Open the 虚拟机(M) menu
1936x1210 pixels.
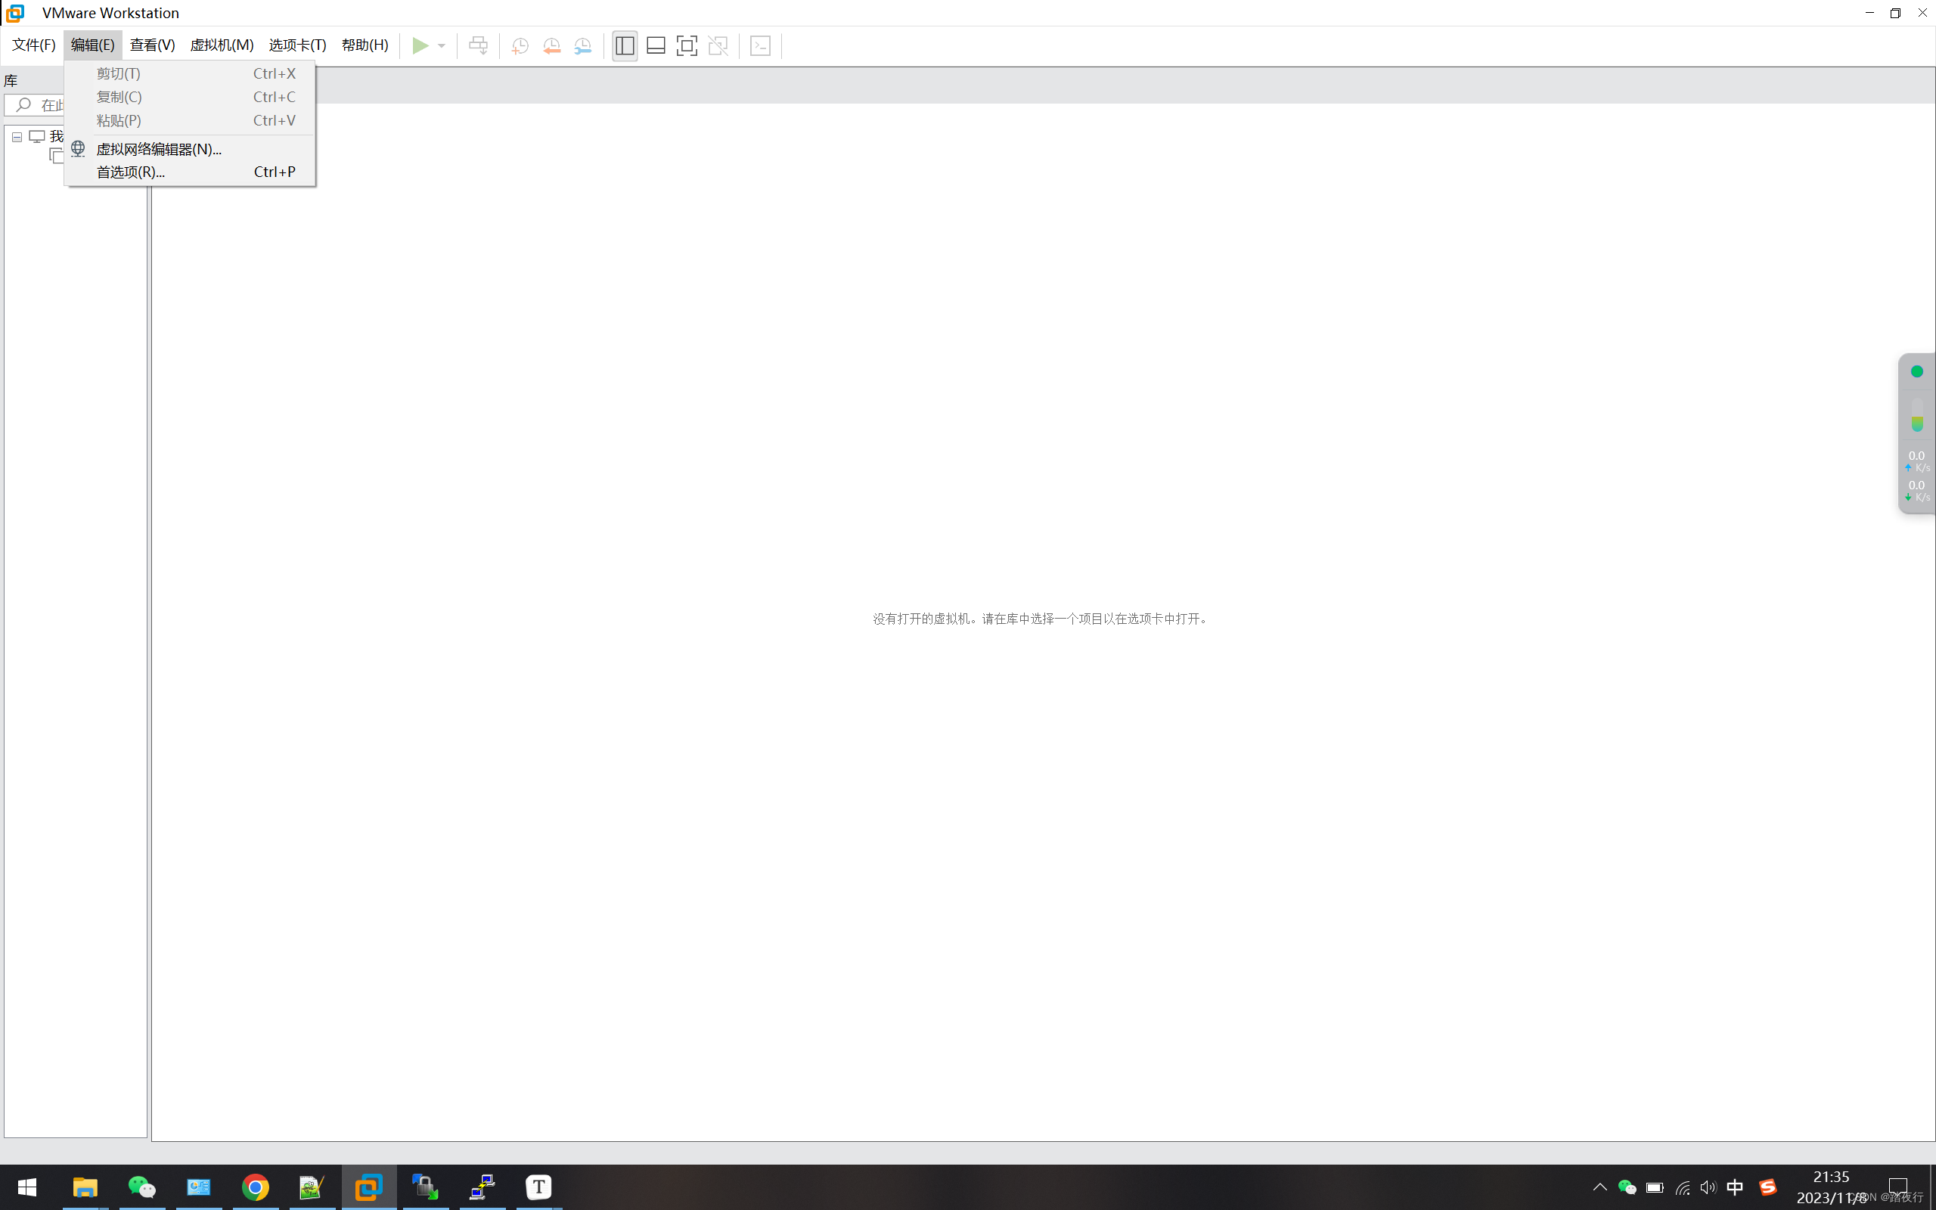[x=222, y=45]
